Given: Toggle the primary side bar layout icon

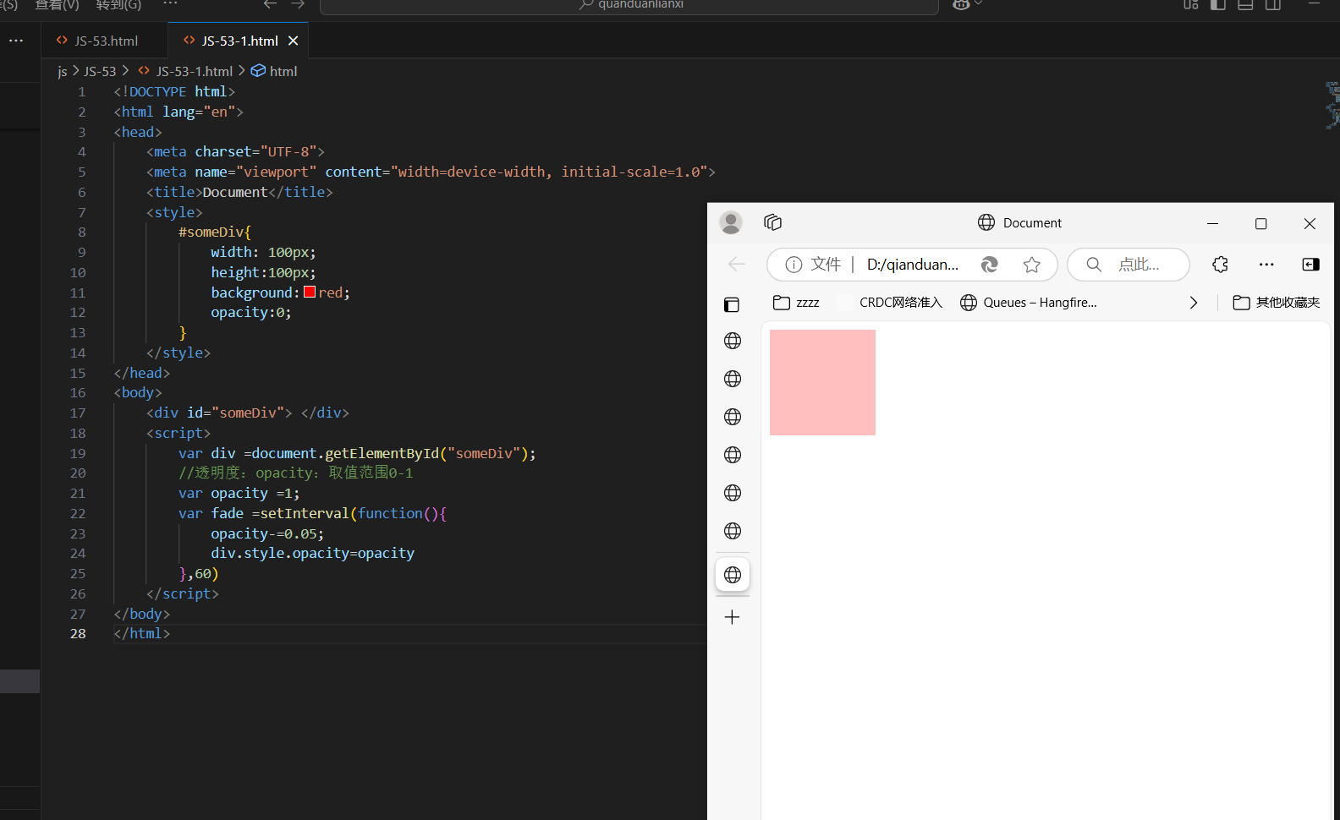Looking at the screenshot, I should point(1218,4).
